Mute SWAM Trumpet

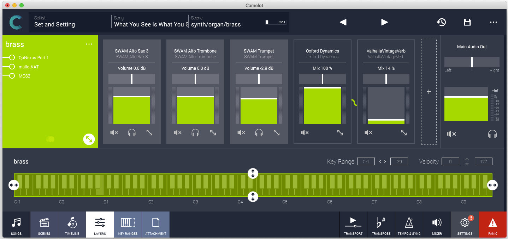click(x=241, y=133)
